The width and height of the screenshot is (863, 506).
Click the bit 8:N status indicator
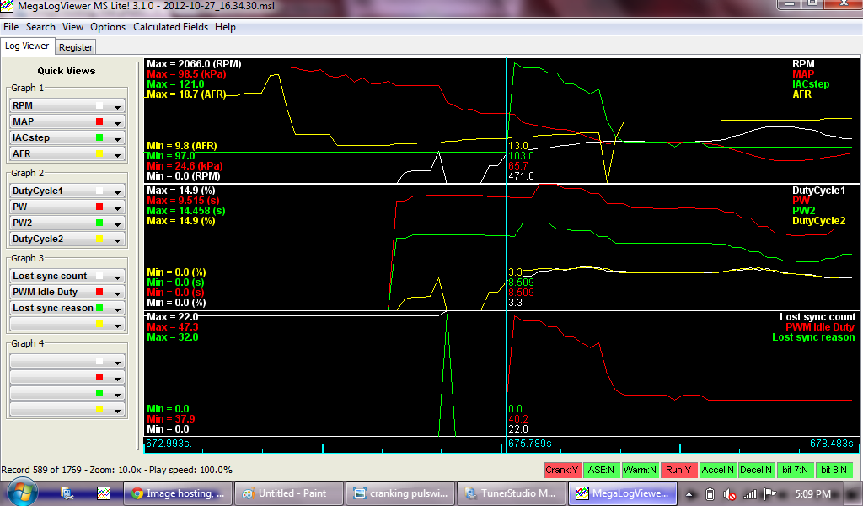tap(834, 470)
